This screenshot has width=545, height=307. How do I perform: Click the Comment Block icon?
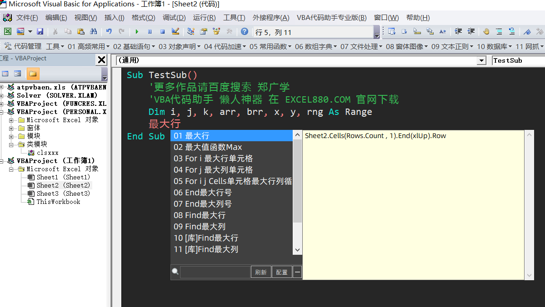[x=499, y=32]
